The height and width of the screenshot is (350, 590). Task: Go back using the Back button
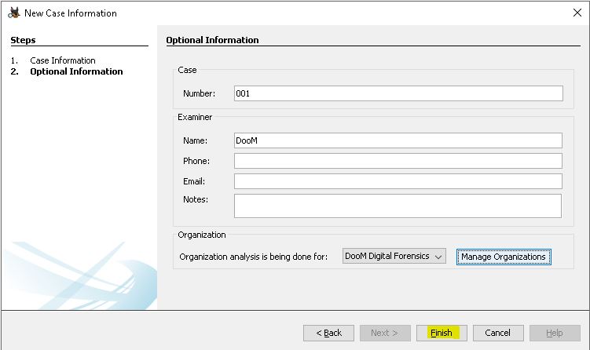click(x=328, y=333)
